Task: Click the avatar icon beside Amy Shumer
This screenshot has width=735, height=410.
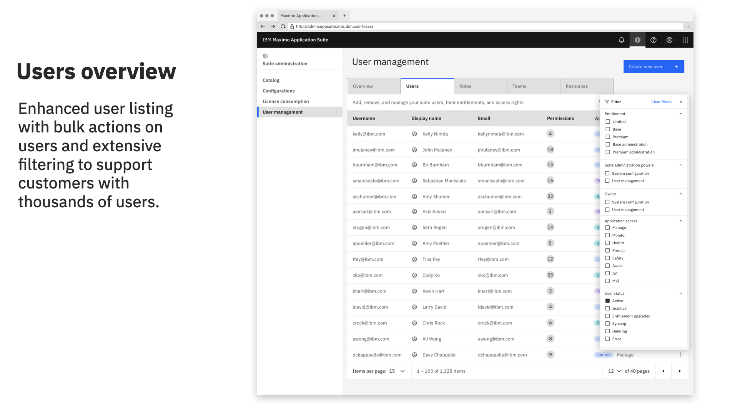Action: [x=414, y=197]
